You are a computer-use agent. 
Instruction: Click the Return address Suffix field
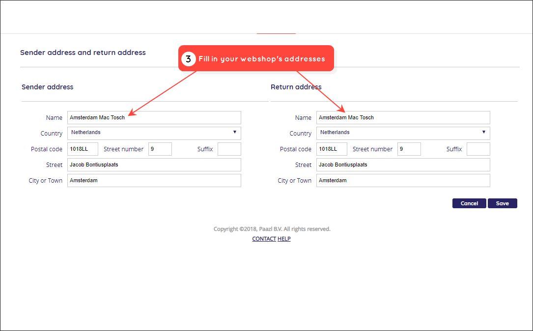(x=478, y=149)
